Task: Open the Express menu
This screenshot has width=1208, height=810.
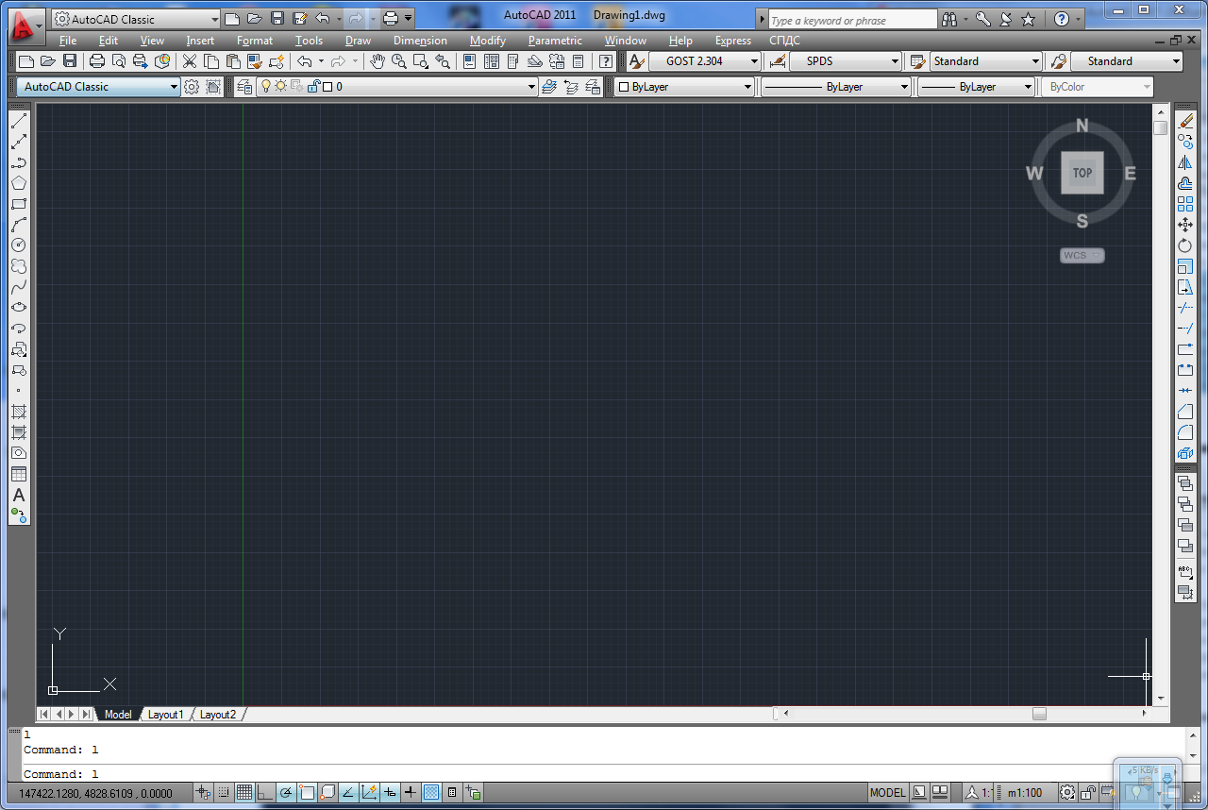Action: click(x=733, y=41)
